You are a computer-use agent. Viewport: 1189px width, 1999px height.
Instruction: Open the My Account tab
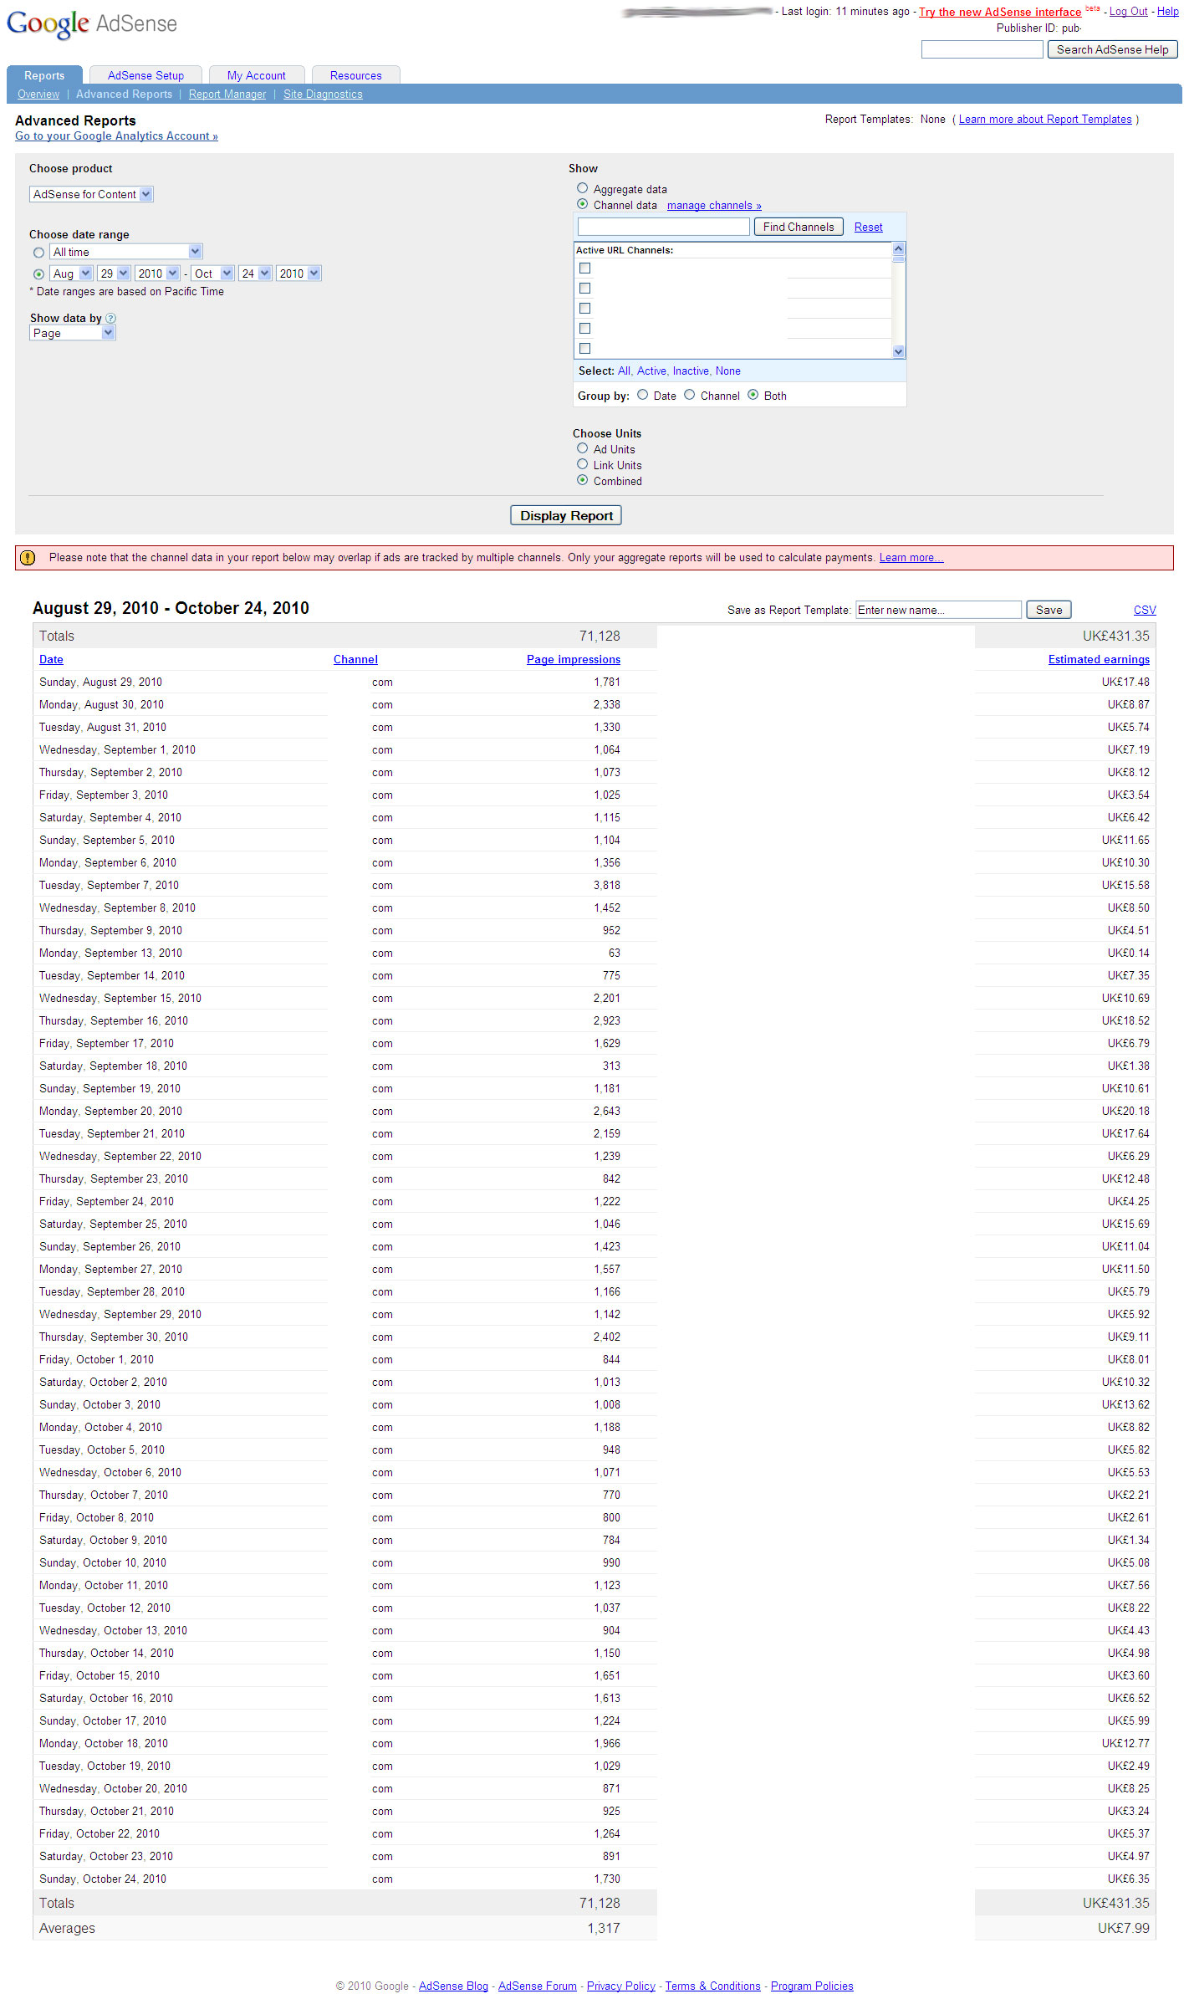256,75
